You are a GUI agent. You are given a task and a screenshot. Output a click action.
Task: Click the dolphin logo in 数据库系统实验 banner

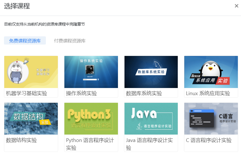(x=156, y=64)
